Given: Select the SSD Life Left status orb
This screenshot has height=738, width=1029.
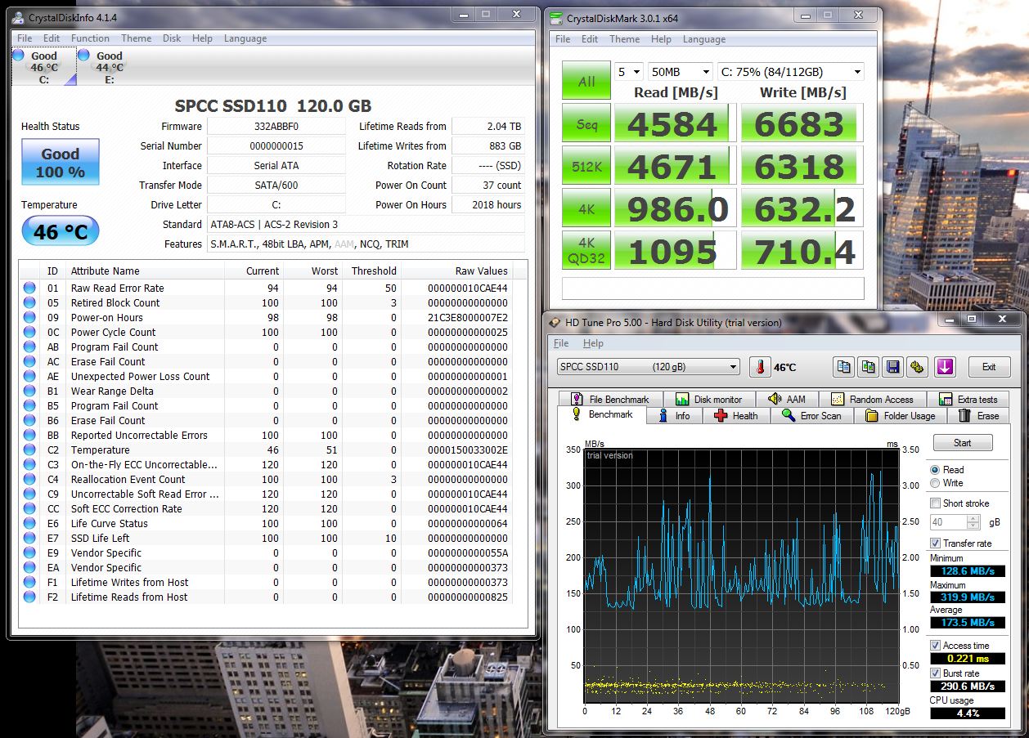Looking at the screenshot, I should click(x=30, y=538).
